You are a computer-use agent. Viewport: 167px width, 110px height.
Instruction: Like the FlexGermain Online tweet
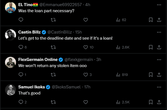click(88, 75)
